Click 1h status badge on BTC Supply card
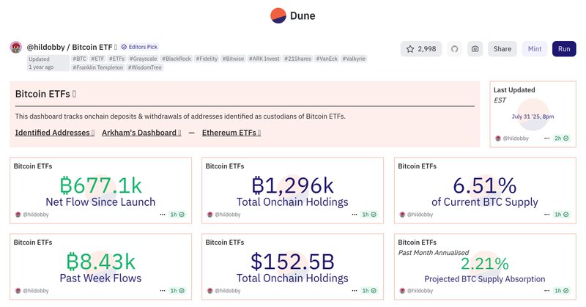586x307 pixels. (x=562, y=215)
